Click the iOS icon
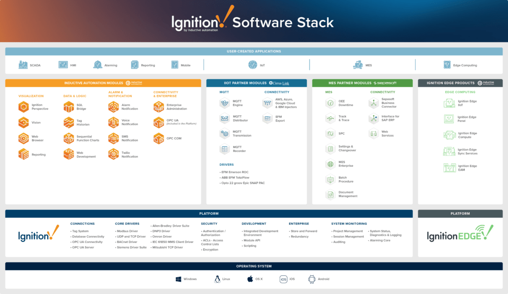Screen dimensions: 508x294 click(283, 279)
